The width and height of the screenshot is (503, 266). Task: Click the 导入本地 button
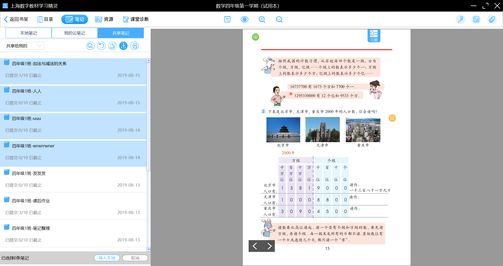coord(107,258)
